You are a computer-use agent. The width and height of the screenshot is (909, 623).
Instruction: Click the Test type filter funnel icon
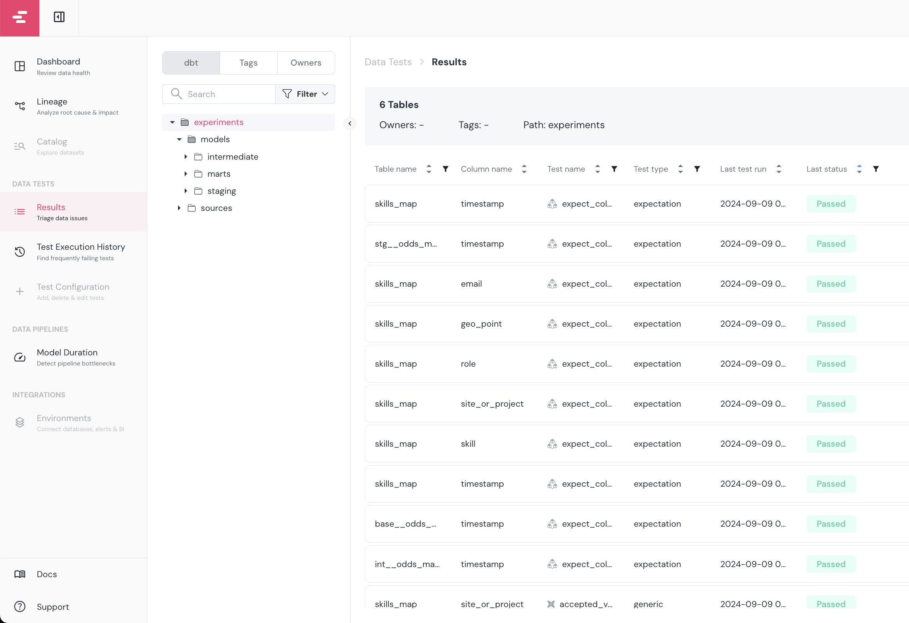697,169
